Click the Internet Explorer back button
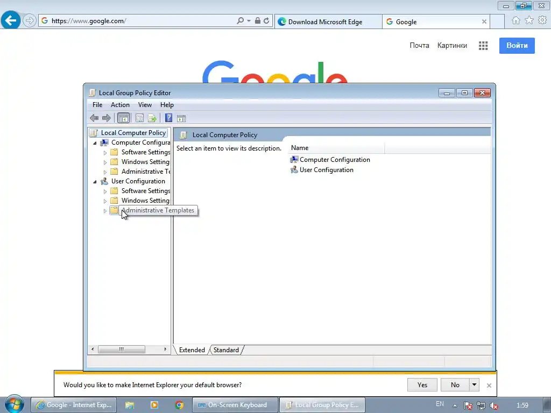The image size is (551, 413). click(11, 21)
